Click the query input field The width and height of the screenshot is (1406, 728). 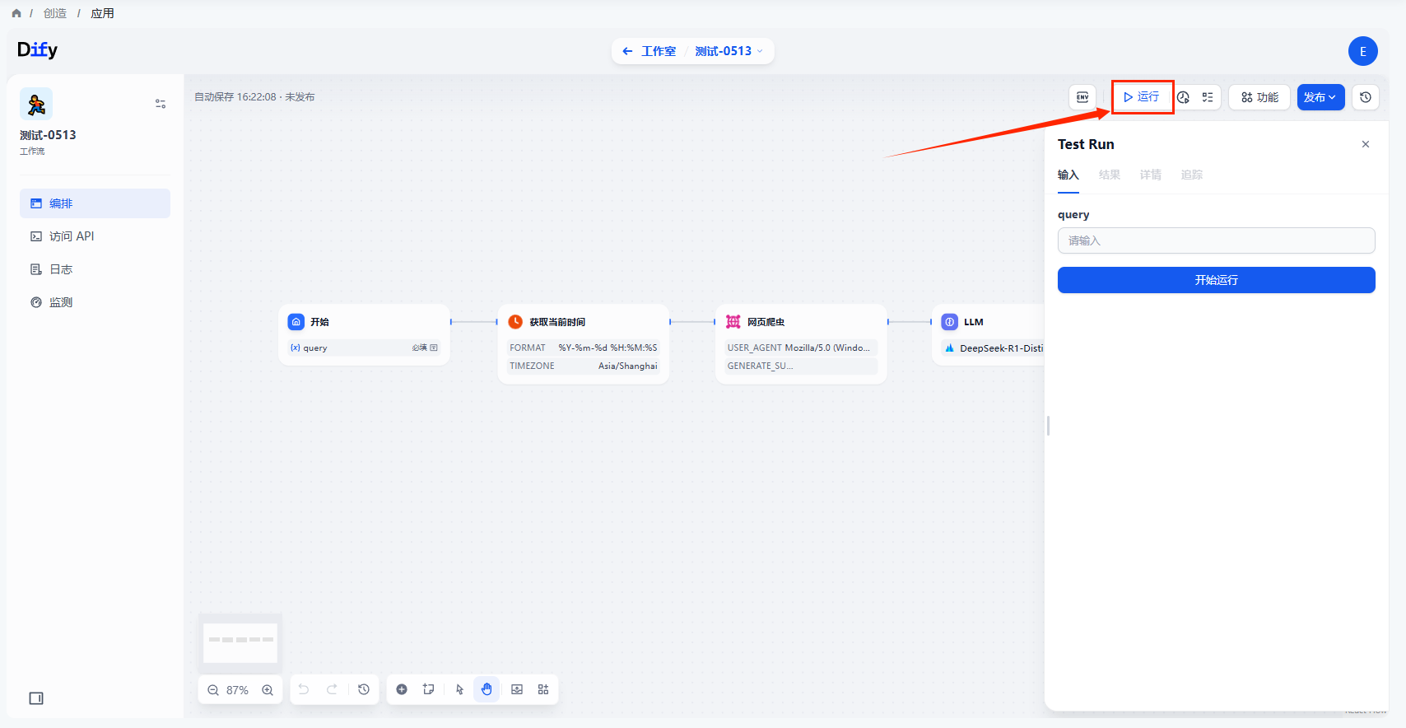tap(1216, 240)
